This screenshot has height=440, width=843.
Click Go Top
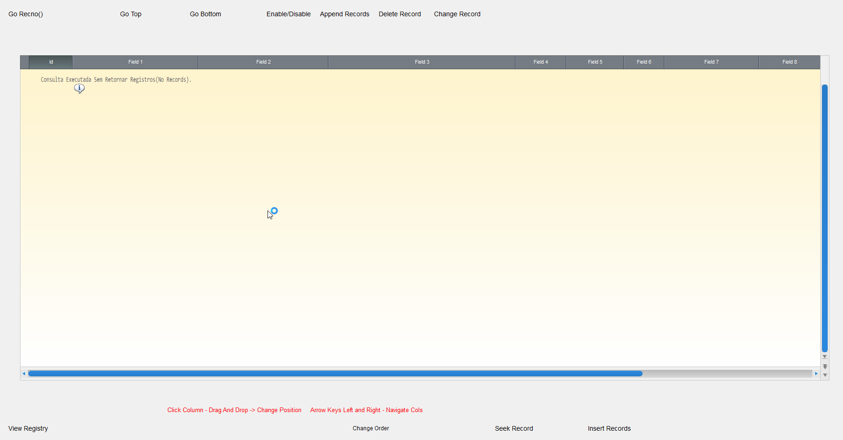131,14
